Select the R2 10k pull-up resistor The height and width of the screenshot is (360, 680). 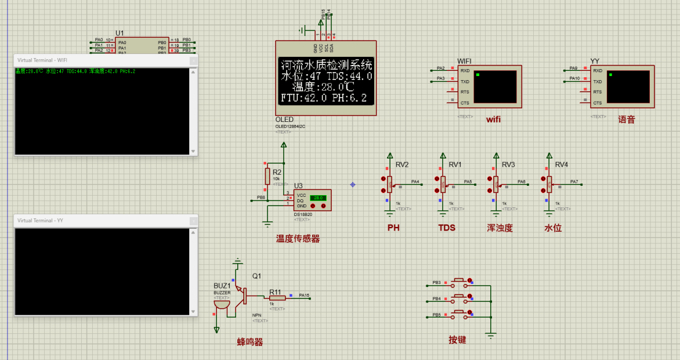(267, 177)
